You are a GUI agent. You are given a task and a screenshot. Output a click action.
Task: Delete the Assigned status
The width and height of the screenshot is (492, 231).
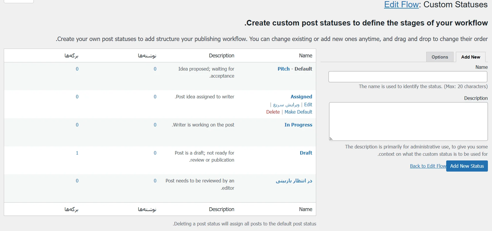pos(273,112)
